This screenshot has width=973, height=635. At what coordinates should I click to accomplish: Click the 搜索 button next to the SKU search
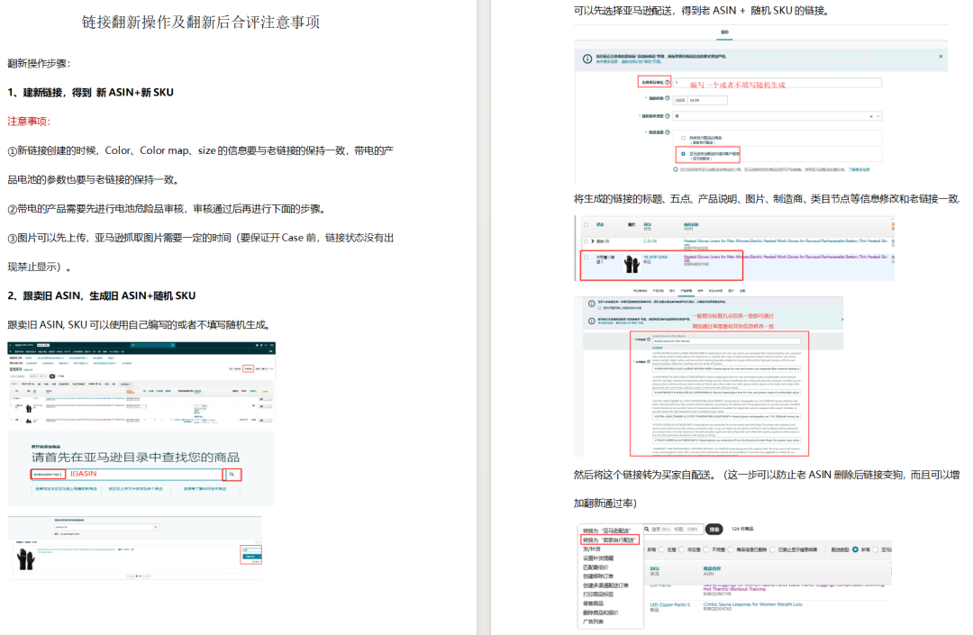pos(714,530)
